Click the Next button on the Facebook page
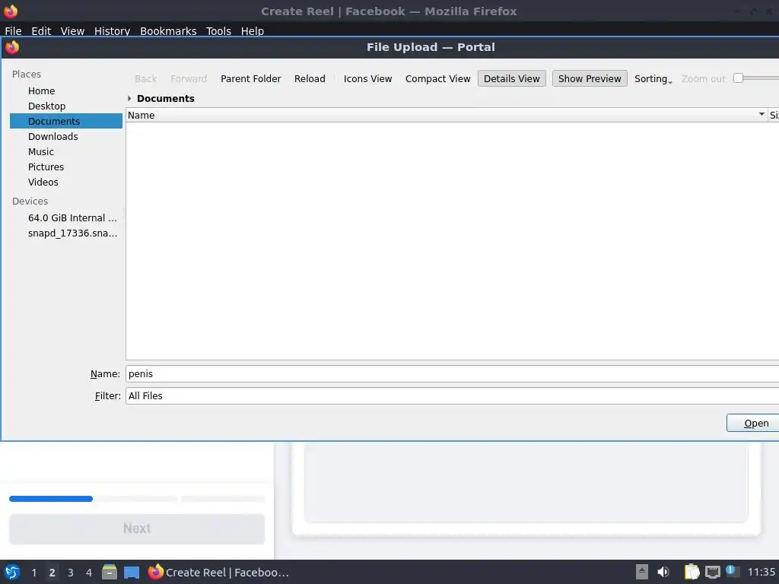 pyautogui.click(x=137, y=528)
